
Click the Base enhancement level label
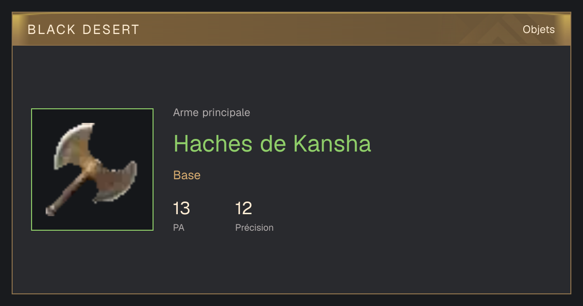187,175
